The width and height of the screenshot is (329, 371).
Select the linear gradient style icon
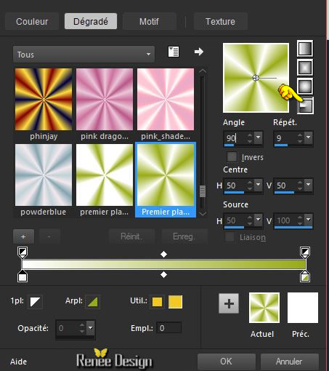(x=305, y=49)
